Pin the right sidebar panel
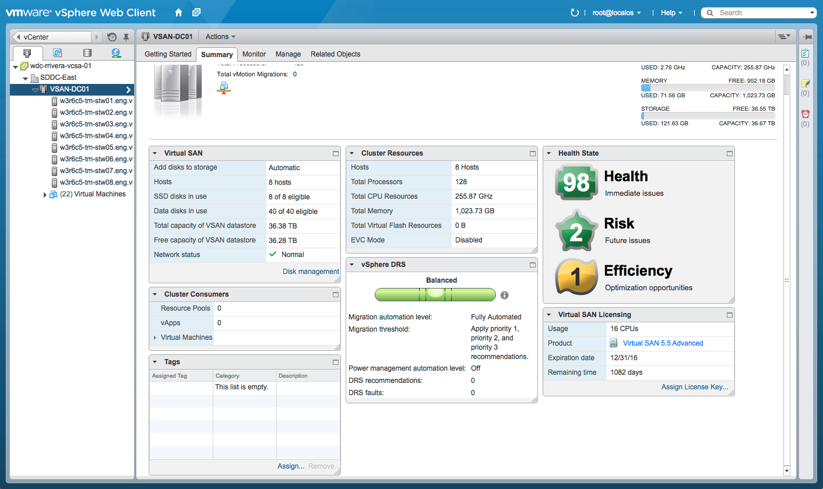The width and height of the screenshot is (823, 489). point(808,37)
